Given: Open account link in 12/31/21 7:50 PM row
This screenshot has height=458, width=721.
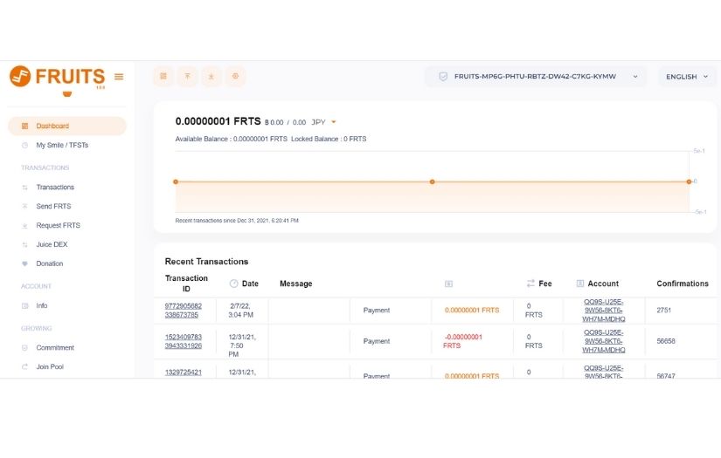Looking at the screenshot, I should click(x=603, y=341).
